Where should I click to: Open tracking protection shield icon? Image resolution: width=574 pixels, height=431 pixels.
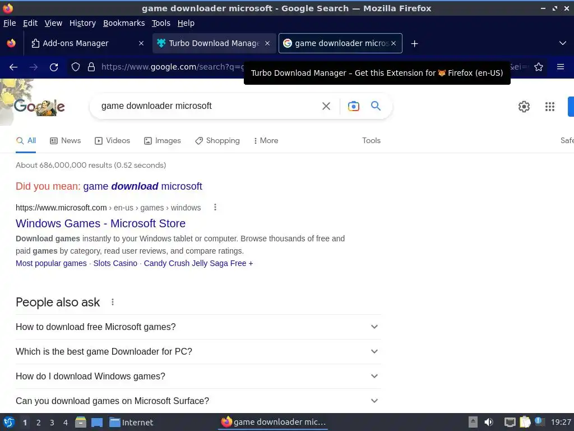[x=76, y=67]
